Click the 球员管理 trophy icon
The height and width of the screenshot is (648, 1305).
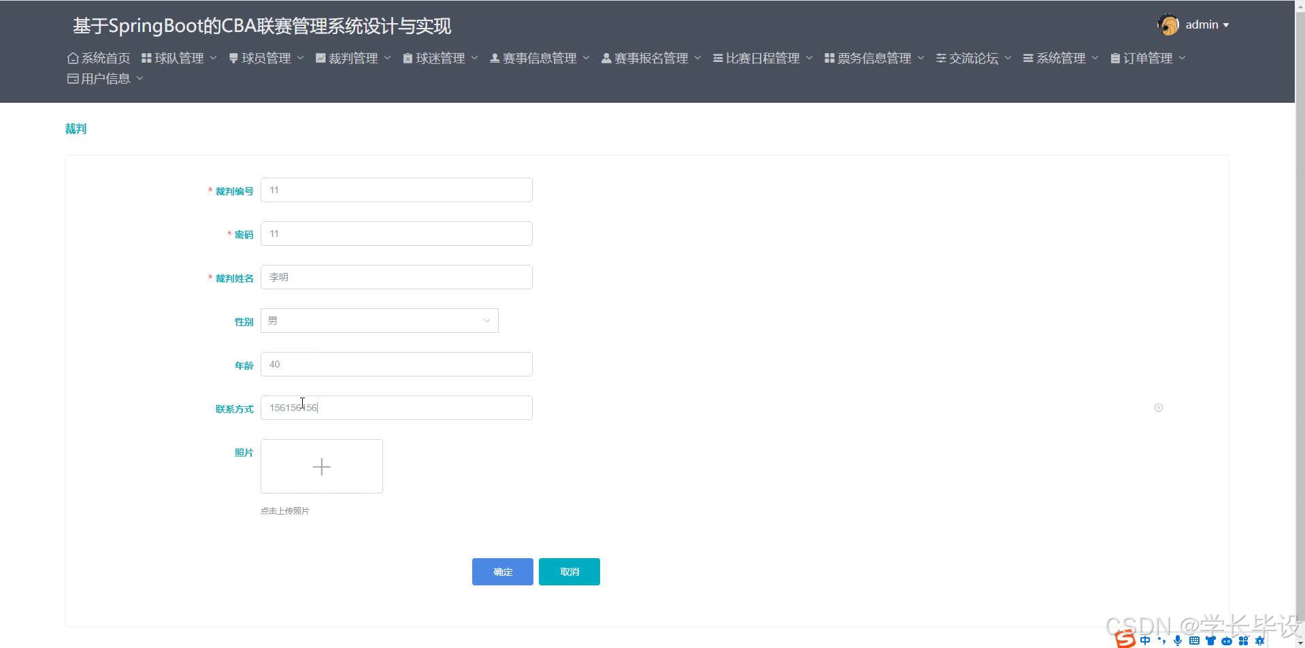click(x=233, y=59)
